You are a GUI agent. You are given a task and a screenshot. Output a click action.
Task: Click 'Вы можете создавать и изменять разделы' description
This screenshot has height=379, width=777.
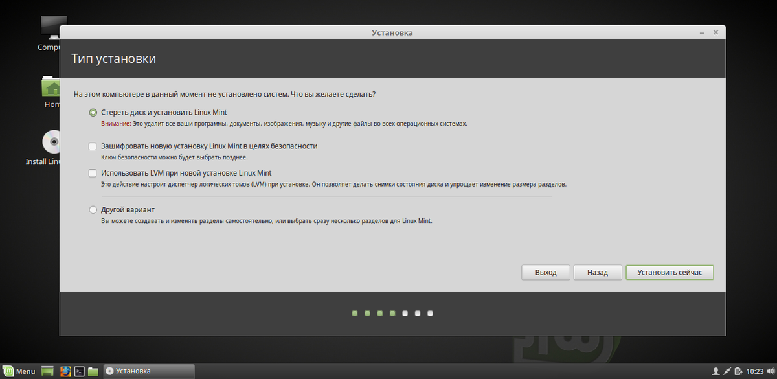[x=266, y=221]
